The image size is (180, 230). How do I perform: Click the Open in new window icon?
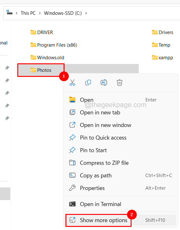pyautogui.click(x=72, y=125)
